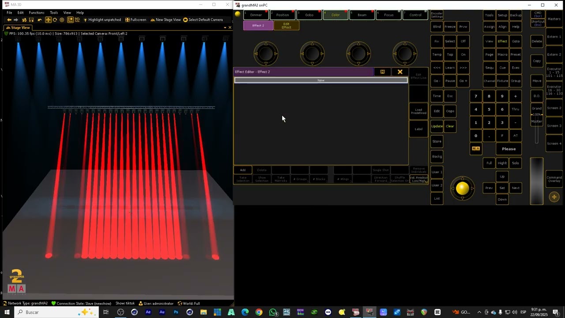
Task: Toggle Highlight unpatched in MA 3D
Action: pyautogui.click(x=102, y=20)
